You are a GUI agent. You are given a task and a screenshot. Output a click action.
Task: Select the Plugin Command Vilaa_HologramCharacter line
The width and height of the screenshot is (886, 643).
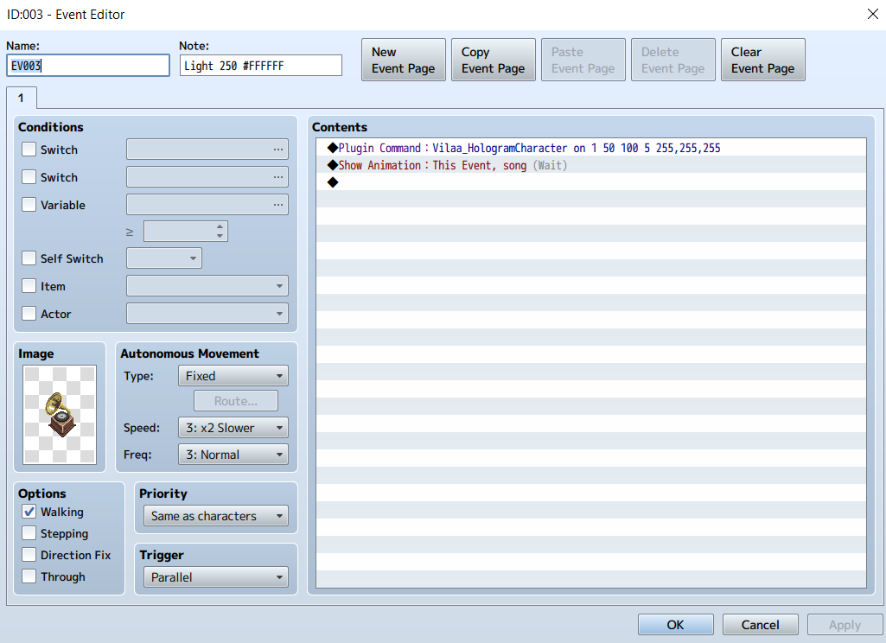pos(590,148)
